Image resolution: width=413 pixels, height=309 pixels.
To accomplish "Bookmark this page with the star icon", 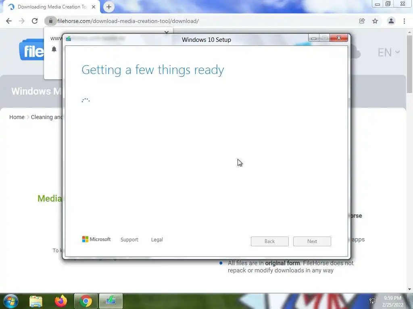I will click(x=375, y=21).
